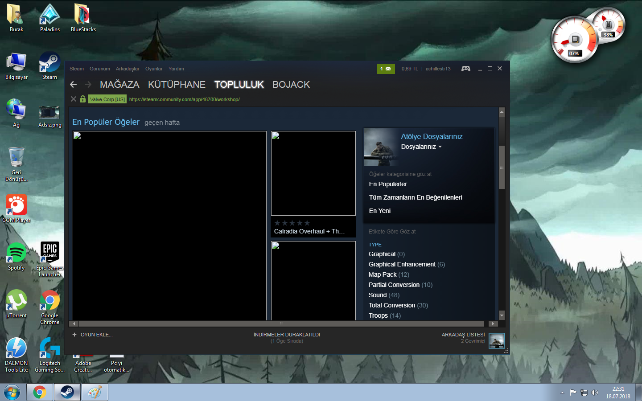Switch to the KÜTÜPHANE tab
The height and width of the screenshot is (401, 642).
pyautogui.click(x=177, y=84)
